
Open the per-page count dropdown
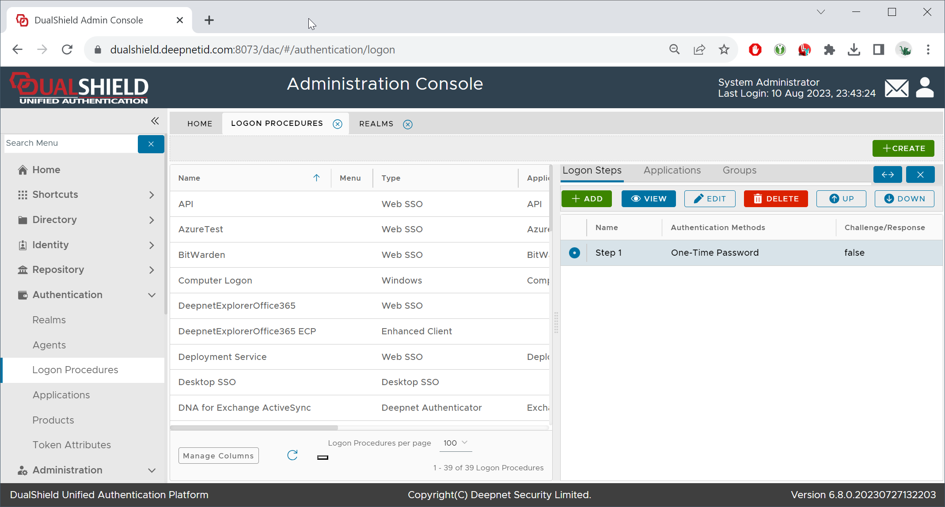tap(455, 443)
